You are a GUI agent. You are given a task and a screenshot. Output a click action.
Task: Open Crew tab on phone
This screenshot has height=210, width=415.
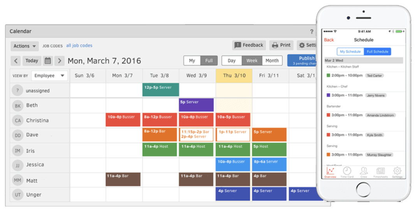364,172
